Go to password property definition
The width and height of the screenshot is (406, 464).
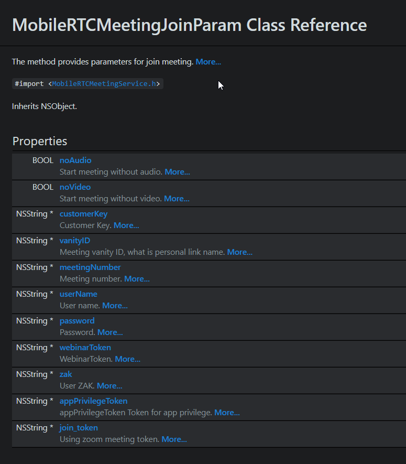click(x=77, y=321)
